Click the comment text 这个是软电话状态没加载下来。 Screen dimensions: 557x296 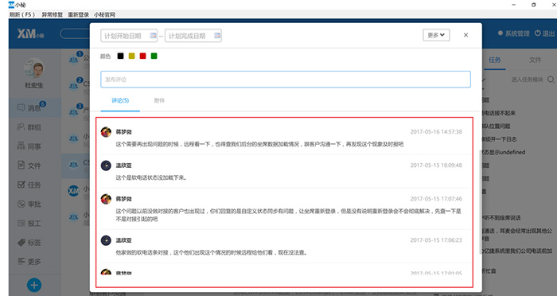click(x=151, y=177)
